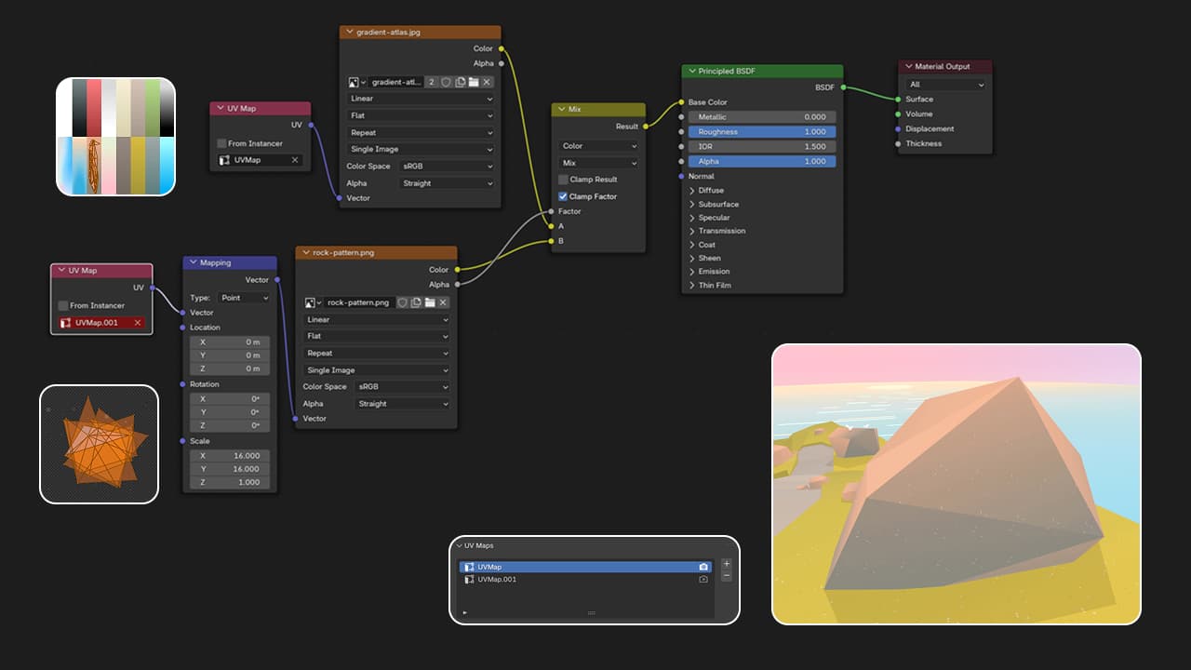Click the list filter arrow in the UV Maps panel
Viewport: 1191px width, 670px height.
(464, 612)
